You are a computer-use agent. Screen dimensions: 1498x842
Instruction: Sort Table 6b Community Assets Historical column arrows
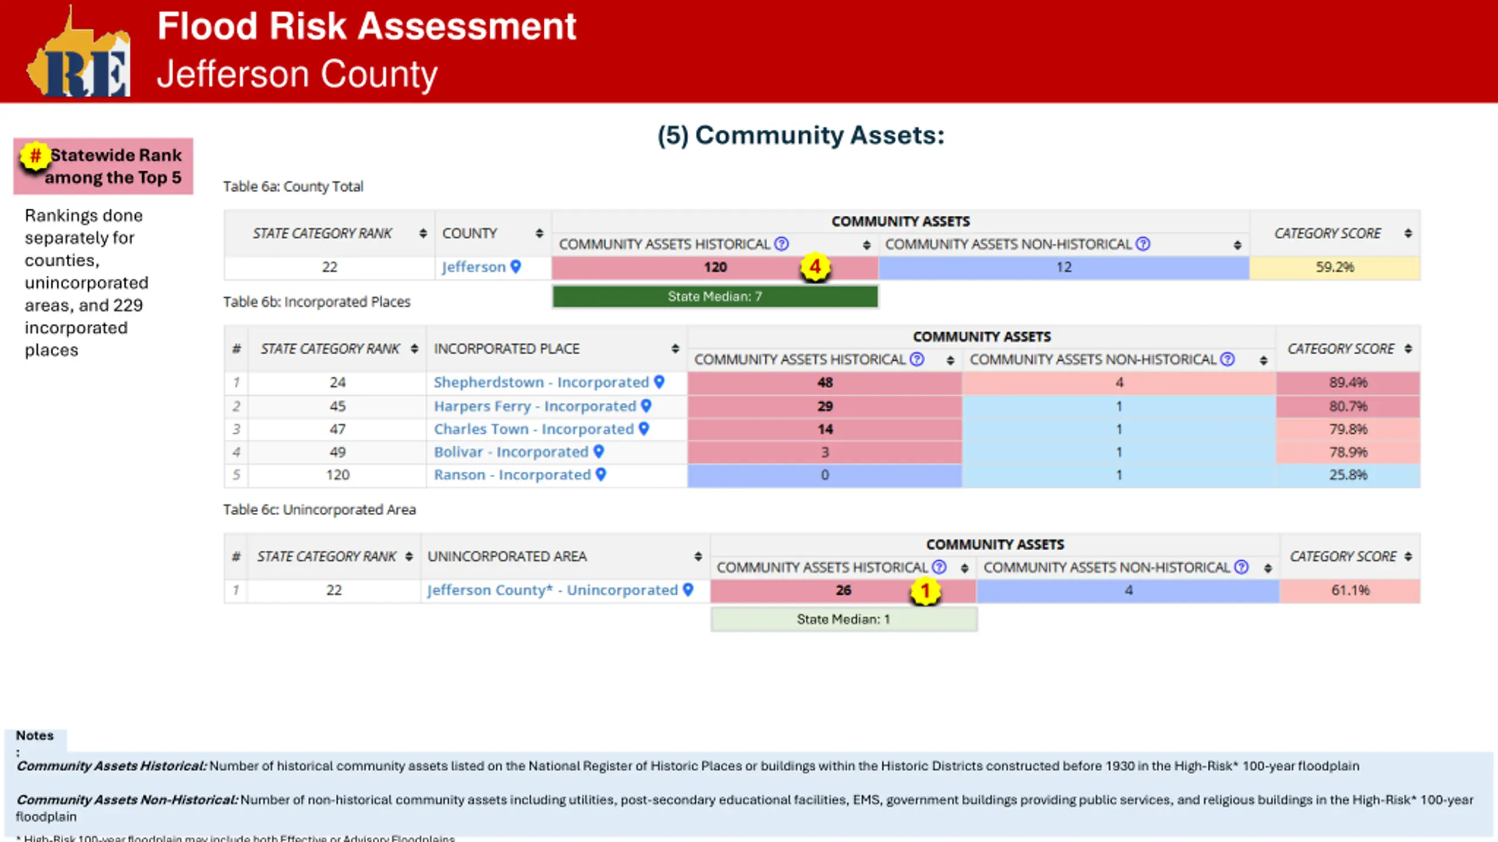pos(950,360)
